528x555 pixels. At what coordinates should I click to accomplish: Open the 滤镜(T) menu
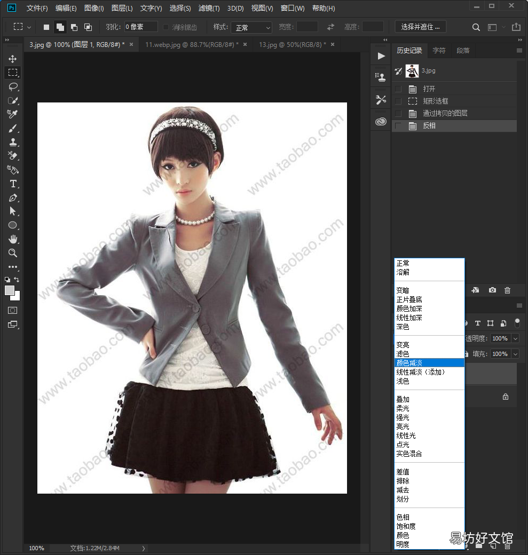pos(209,8)
